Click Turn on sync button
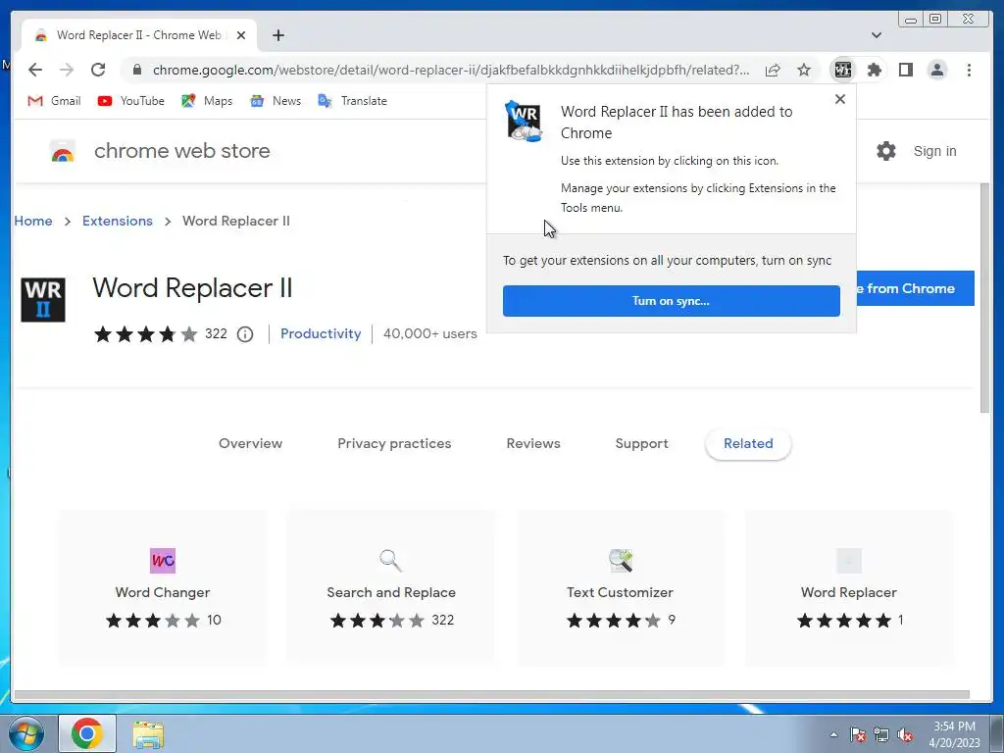The width and height of the screenshot is (1004, 753). [671, 301]
